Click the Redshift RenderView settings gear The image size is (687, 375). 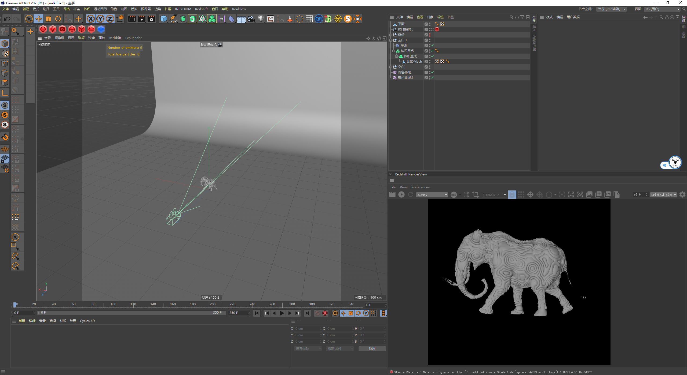click(x=682, y=195)
